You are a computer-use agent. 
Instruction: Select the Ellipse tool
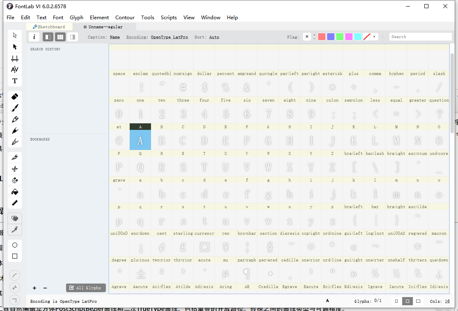15,245
